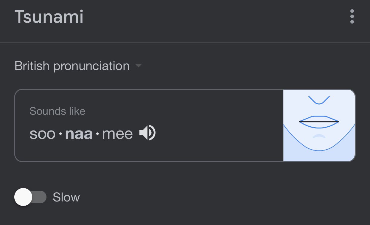
Task: Select the bold 'naa' syllable
Action: [x=79, y=134]
